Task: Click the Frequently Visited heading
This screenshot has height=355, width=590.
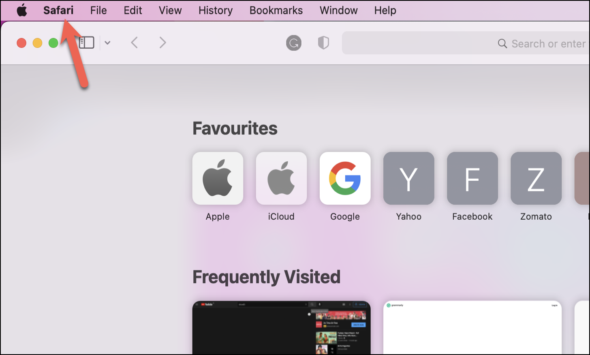Action: tap(266, 277)
